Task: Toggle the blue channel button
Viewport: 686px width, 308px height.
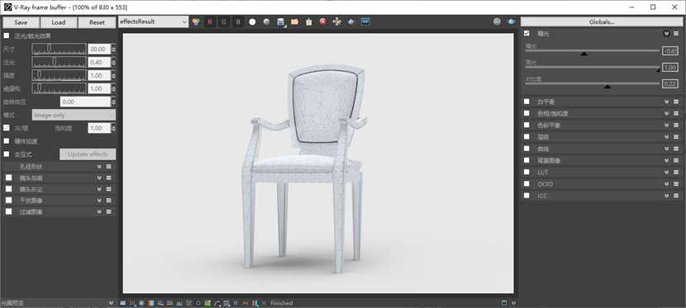Action: (x=238, y=21)
